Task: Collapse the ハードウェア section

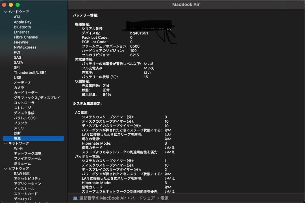Action: pyautogui.click(x=5, y=12)
